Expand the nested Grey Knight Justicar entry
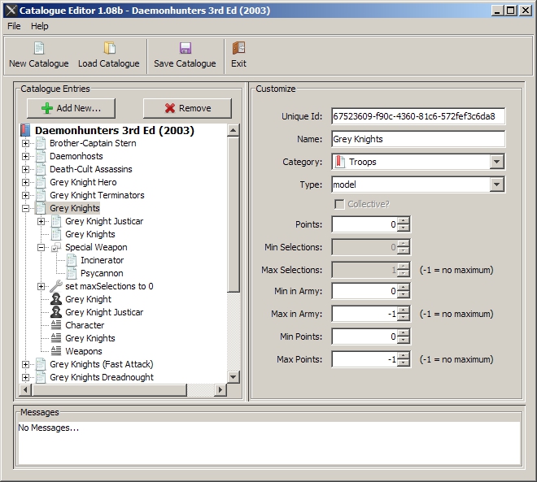This screenshot has height=482, width=537. click(41, 221)
